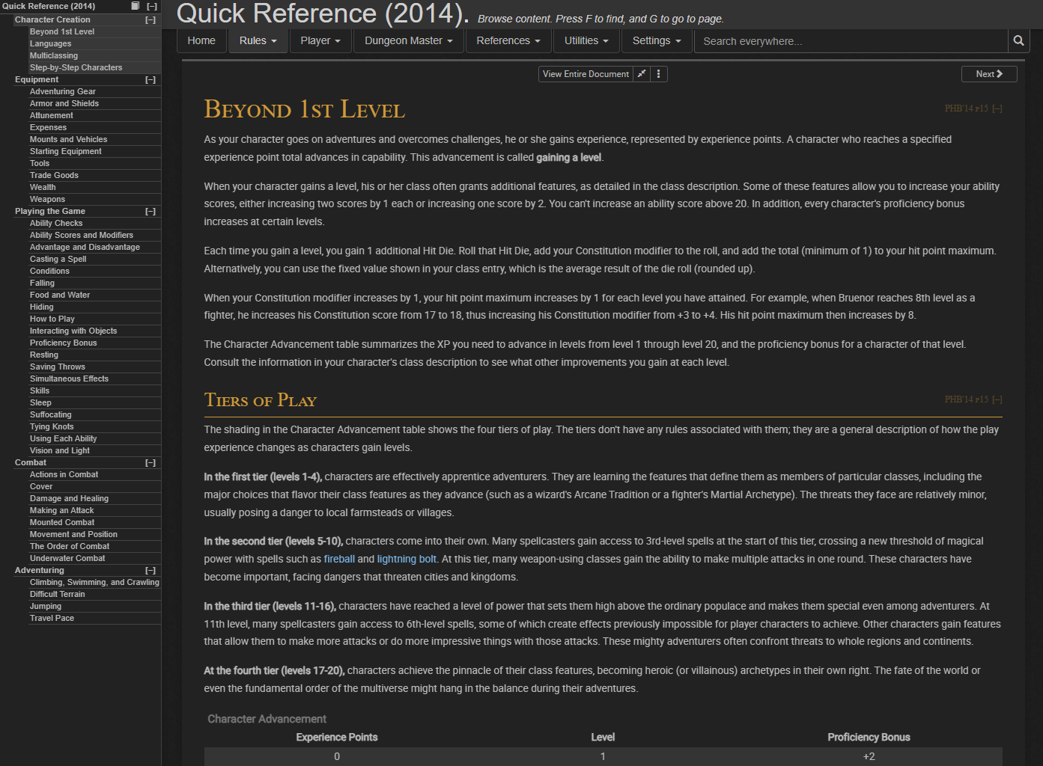1043x766 pixels.
Task: Select Attunement in sidebar
Action: pos(95,116)
